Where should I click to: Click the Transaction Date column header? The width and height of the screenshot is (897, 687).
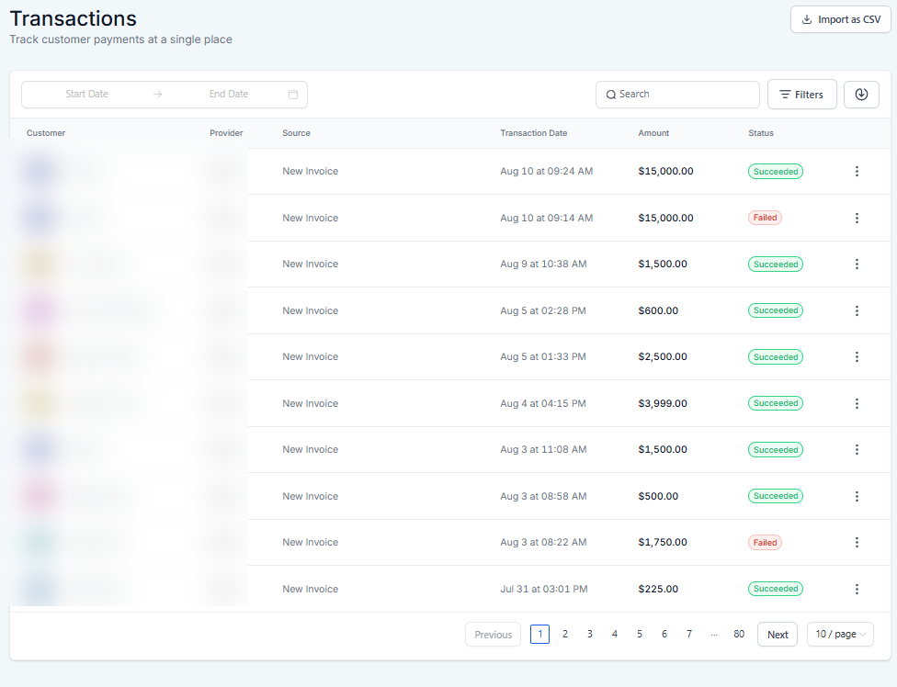pos(534,133)
